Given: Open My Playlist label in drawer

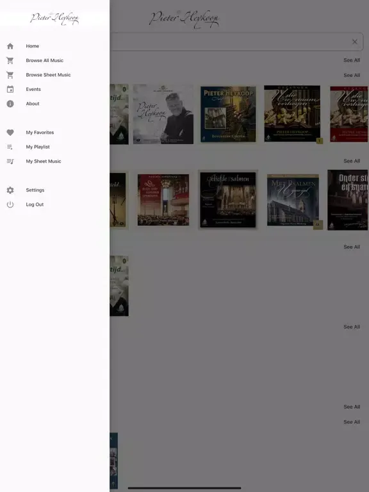Looking at the screenshot, I should [38, 147].
